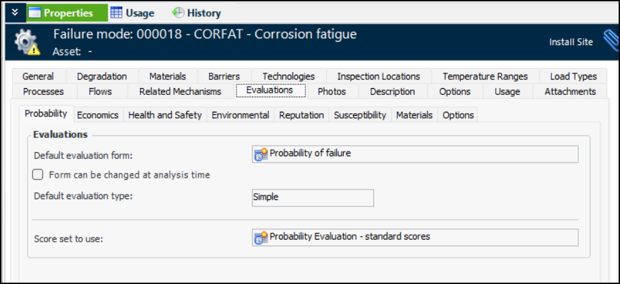The width and height of the screenshot is (620, 284).
Task: Switch to the Economics sub-tab
Action: 98,115
